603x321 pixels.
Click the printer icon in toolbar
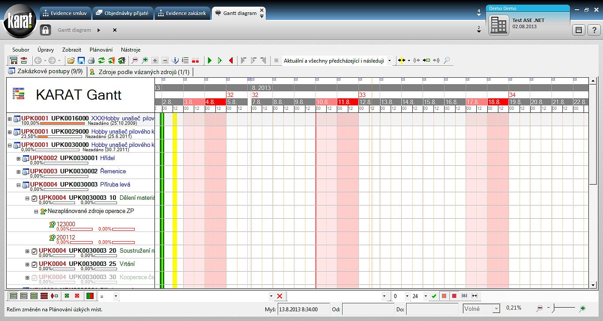coord(91,60)
